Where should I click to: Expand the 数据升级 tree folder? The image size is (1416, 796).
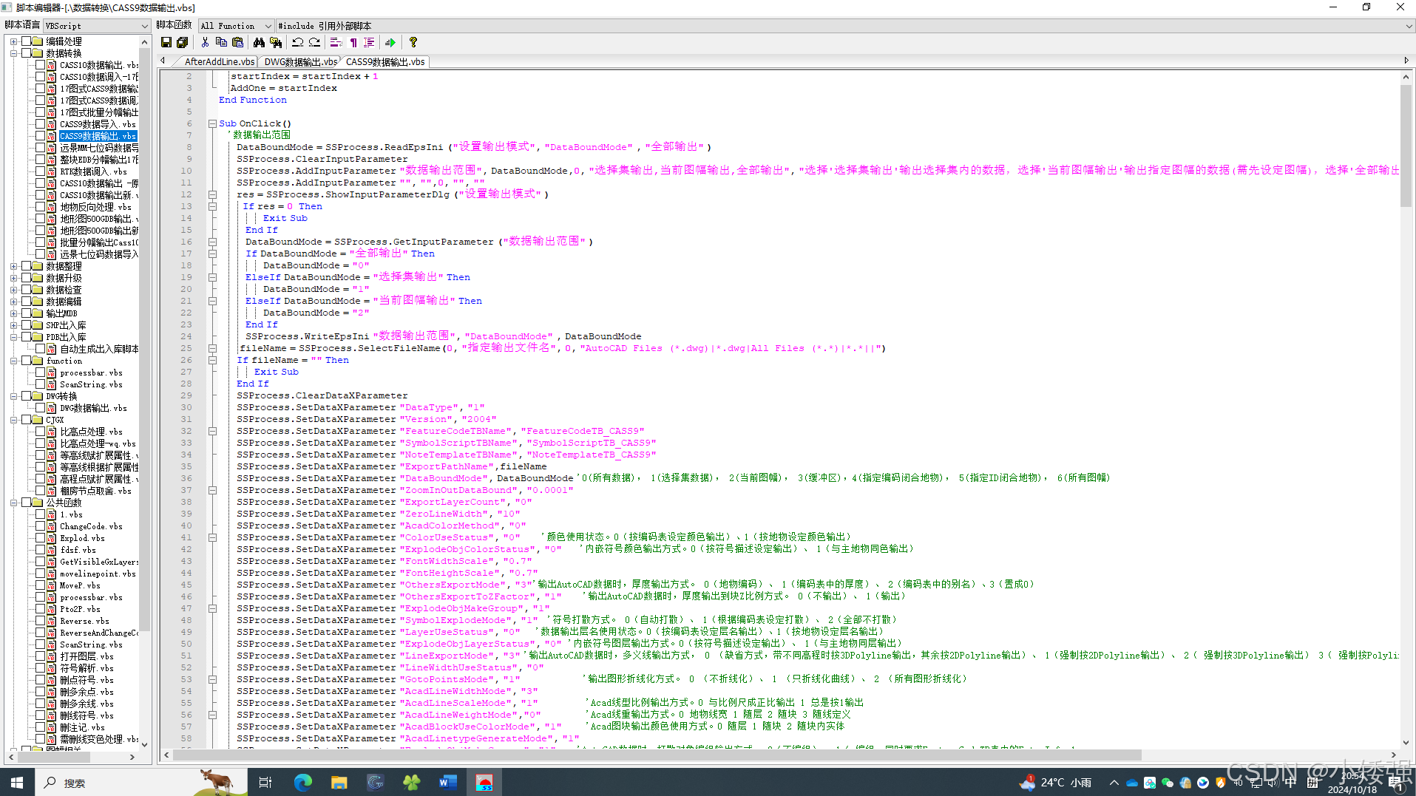14,278
